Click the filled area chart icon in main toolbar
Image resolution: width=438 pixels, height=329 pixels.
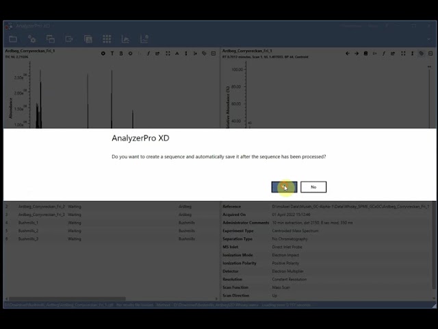[125, 39]
